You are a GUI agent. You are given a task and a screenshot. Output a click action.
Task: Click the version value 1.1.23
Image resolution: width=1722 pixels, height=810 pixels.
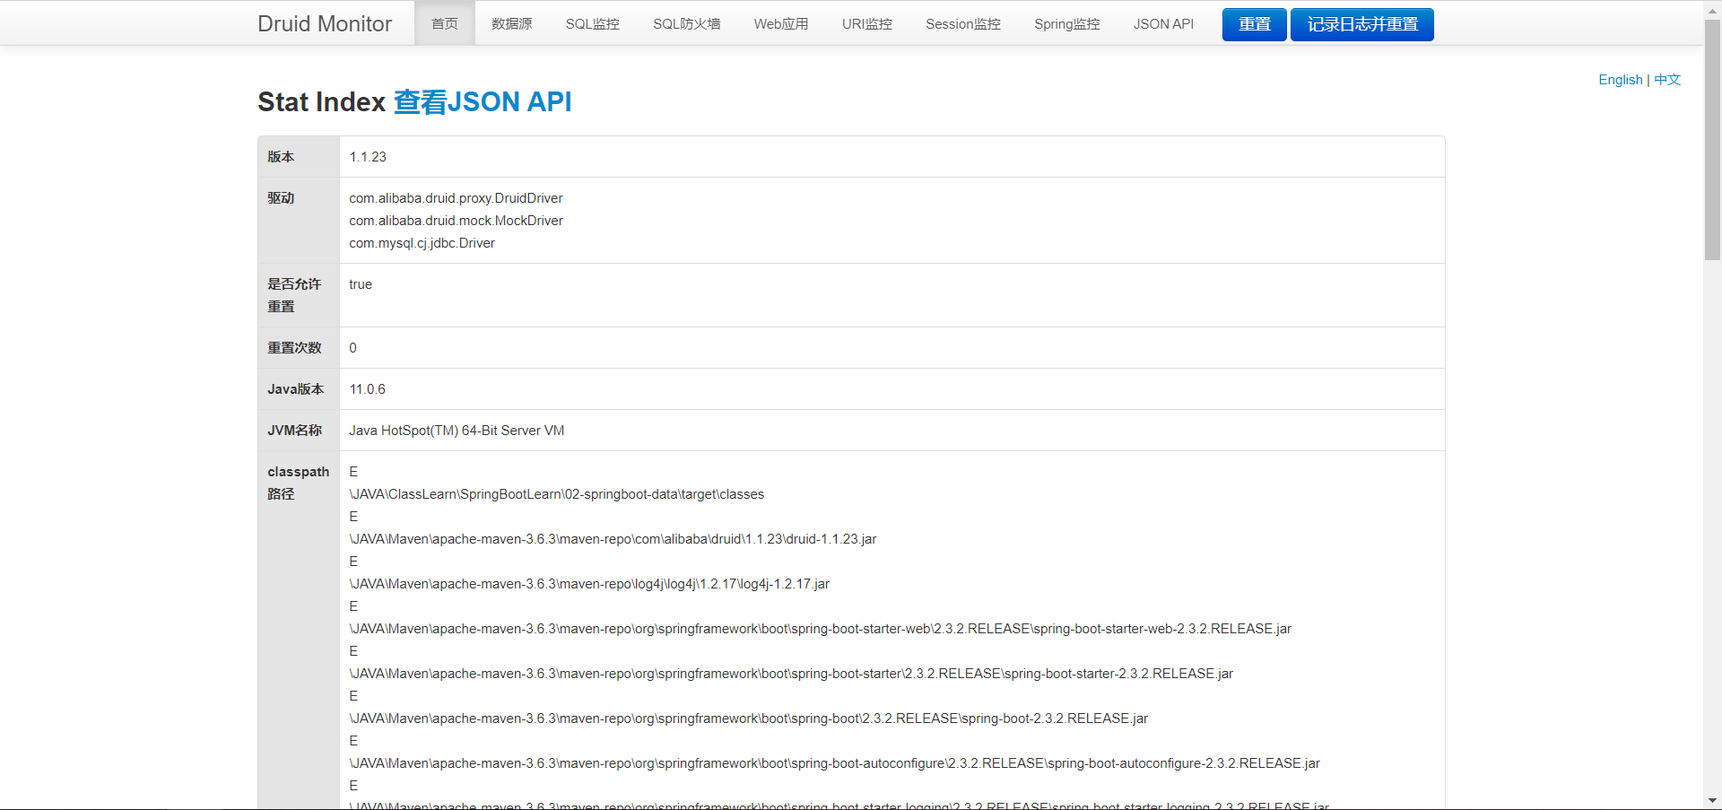pos(368,157)
